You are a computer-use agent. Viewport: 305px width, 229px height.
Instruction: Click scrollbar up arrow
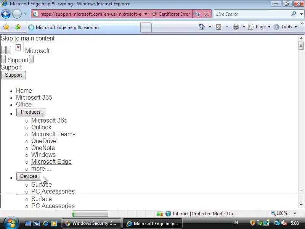(301, 38)
